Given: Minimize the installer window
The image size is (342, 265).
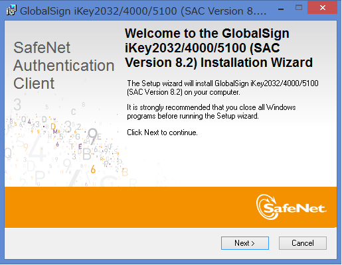Looking at the screenshot, I should click(x=281, y=9).
